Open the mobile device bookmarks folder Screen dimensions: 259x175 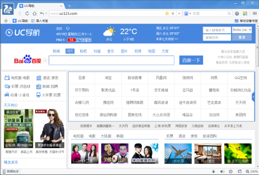pyautogui.click(x=246, y=21)
